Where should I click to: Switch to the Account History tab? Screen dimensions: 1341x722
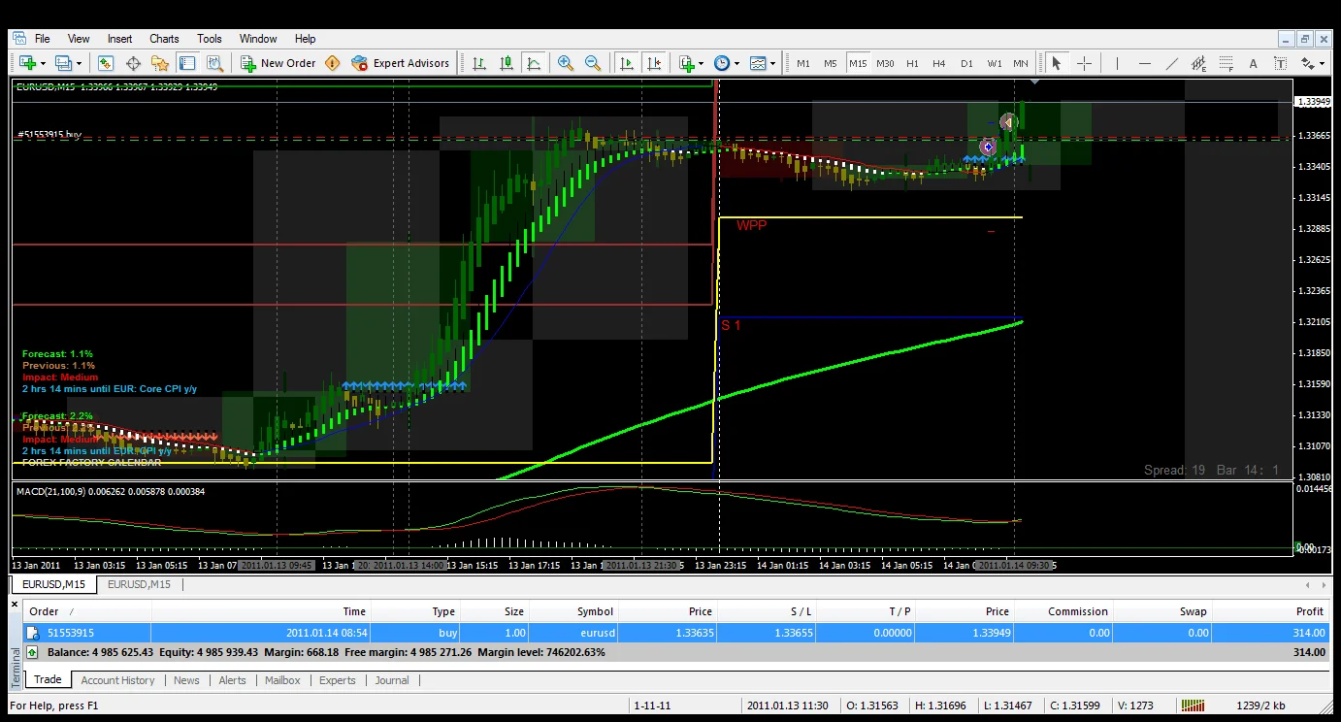point(117,680)
